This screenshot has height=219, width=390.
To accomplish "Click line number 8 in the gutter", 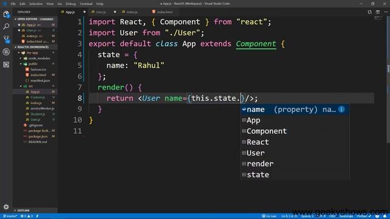I will coord(80,99).
